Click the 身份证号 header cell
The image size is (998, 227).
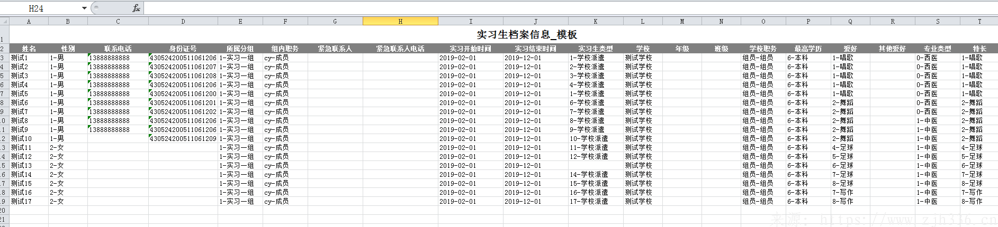click(183, 49)
